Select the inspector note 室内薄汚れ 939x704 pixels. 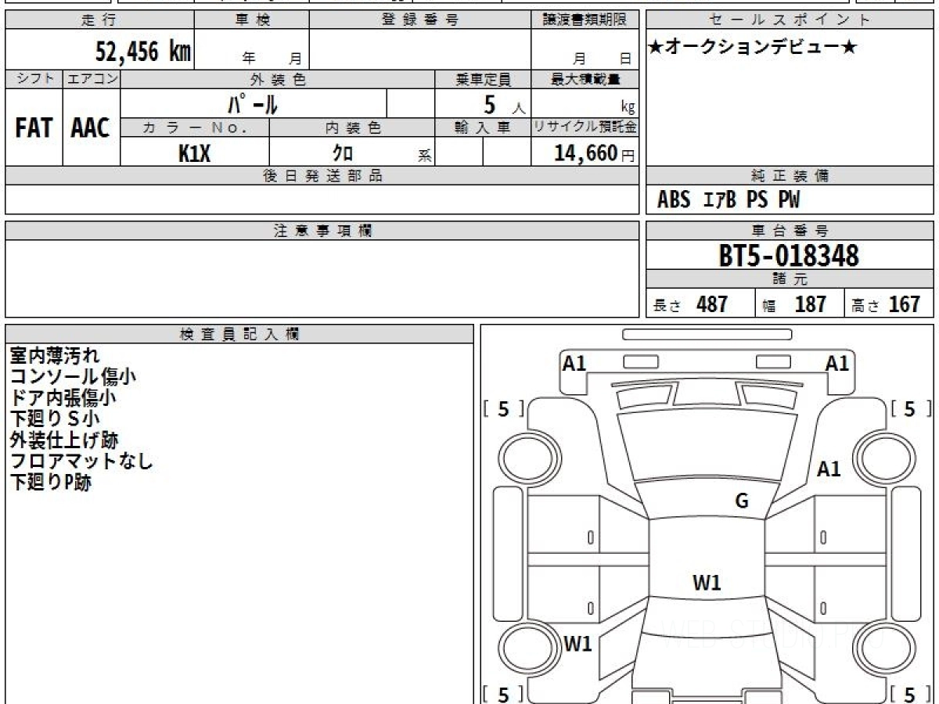[55, 356]
